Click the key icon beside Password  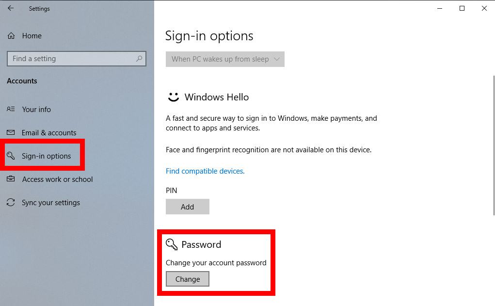172,244
